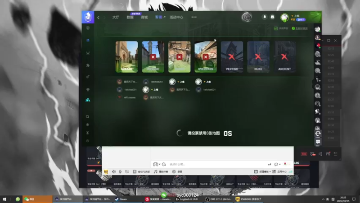Screen dimensions: 360x203
Task: Click the red button in the right panel
Action: (x=304, y=154)
